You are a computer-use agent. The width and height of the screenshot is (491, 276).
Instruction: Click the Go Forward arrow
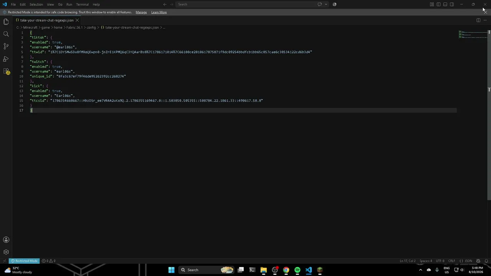tap(171, 4)
